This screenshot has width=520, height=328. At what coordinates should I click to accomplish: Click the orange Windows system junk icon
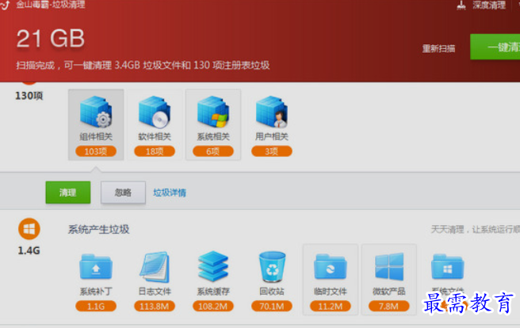(29, 229)
